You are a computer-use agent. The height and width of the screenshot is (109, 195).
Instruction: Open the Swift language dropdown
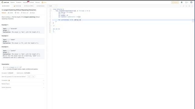52,6
